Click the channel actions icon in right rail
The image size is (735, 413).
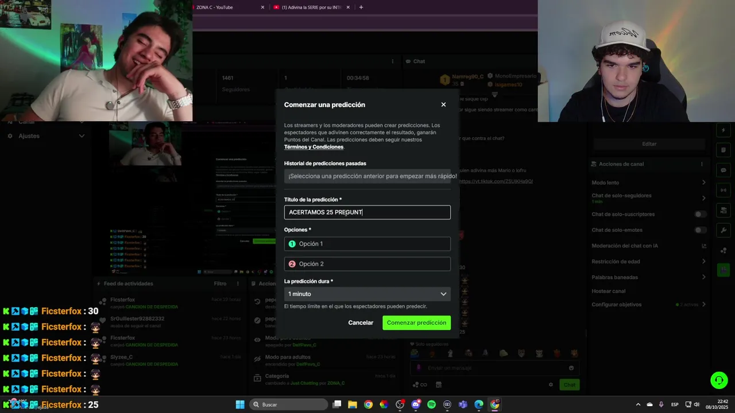click(723, 210)
